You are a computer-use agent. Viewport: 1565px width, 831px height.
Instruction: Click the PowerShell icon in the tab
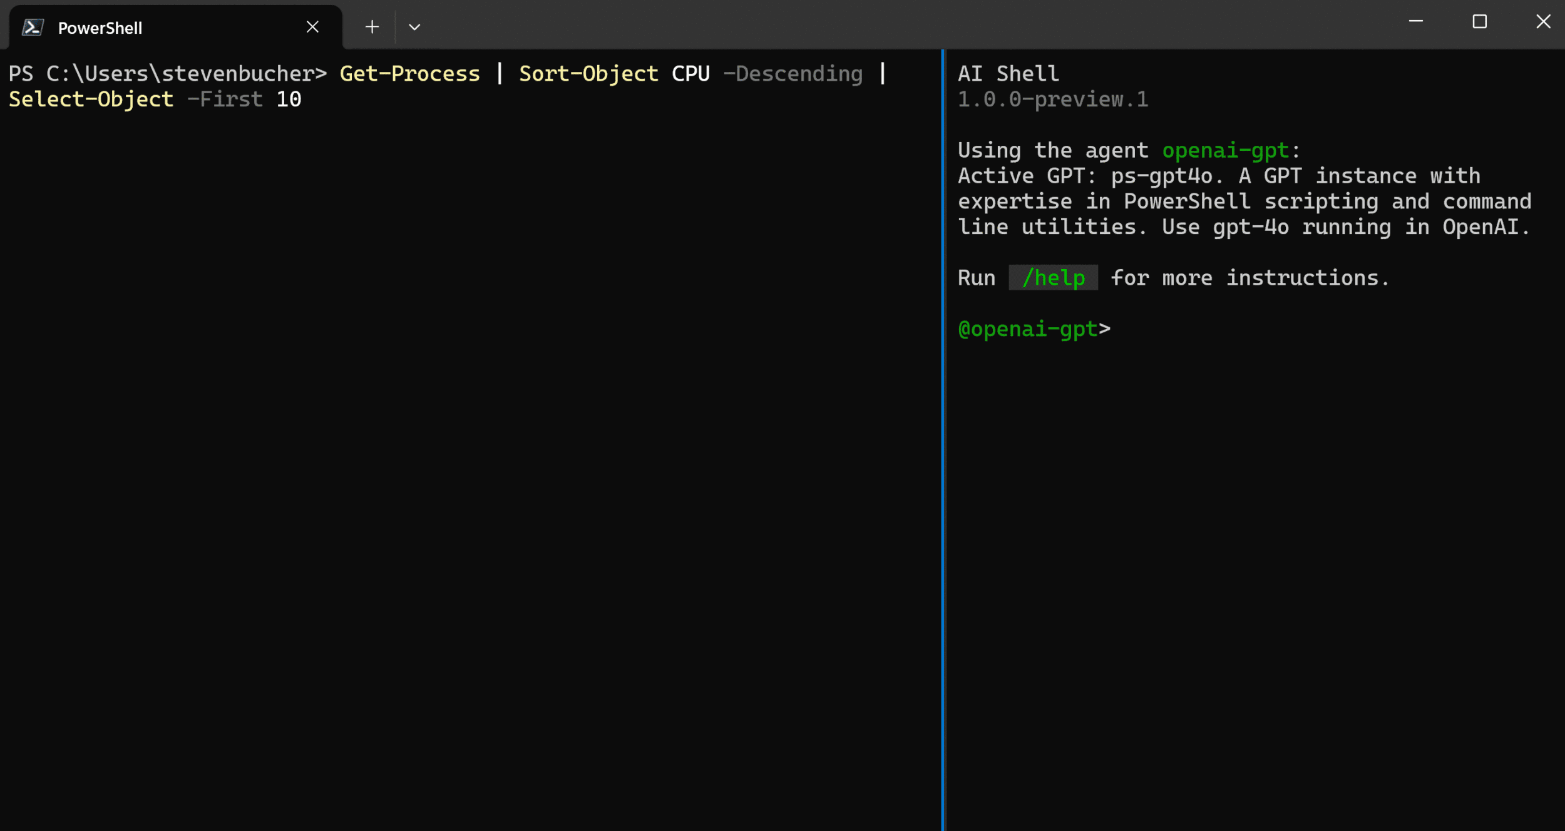(x=33, y=28)
